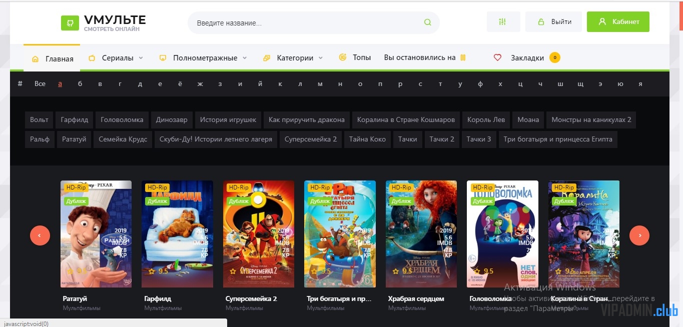The width and height of the screenshot is (683, 327).
Task: Click 'Три богатыря и принцесса Египта' tag
Action: tap(558, 139)
